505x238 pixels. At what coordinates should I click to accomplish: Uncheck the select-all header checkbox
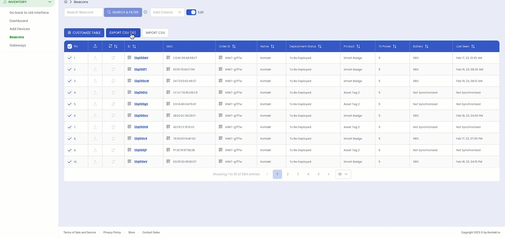[69, 46]
